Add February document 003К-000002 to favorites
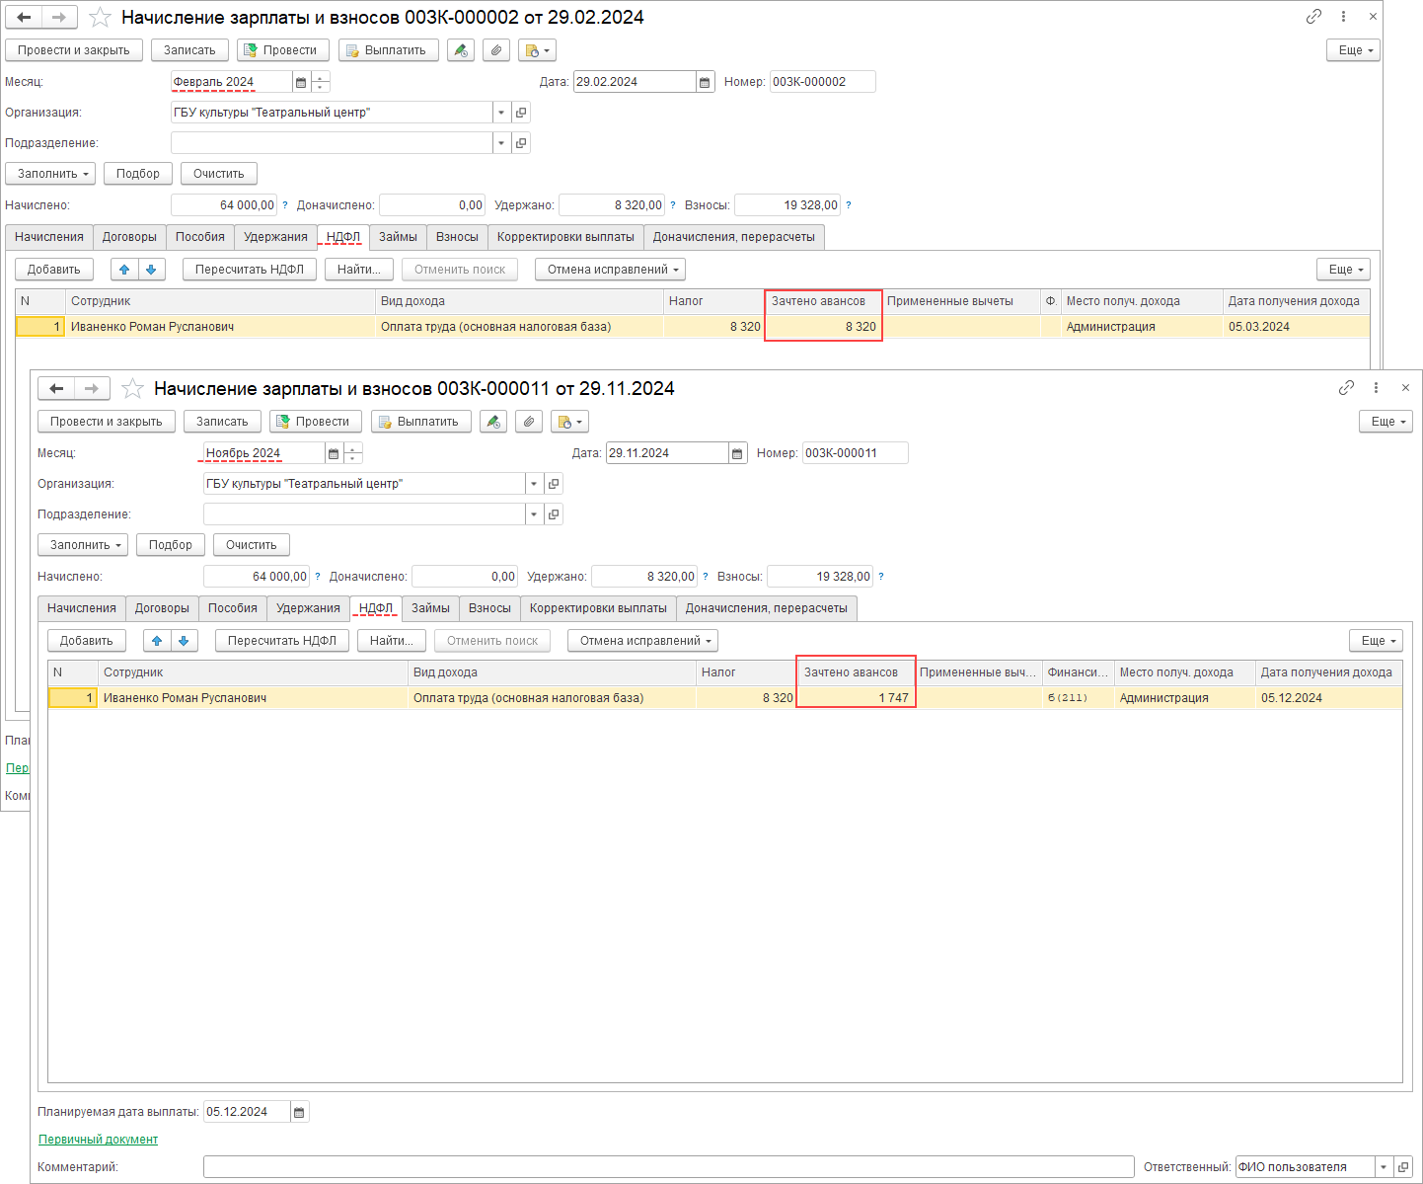Image resolution: width=1423 pixels, height=1184 pixels. click(x=100, y=17)
